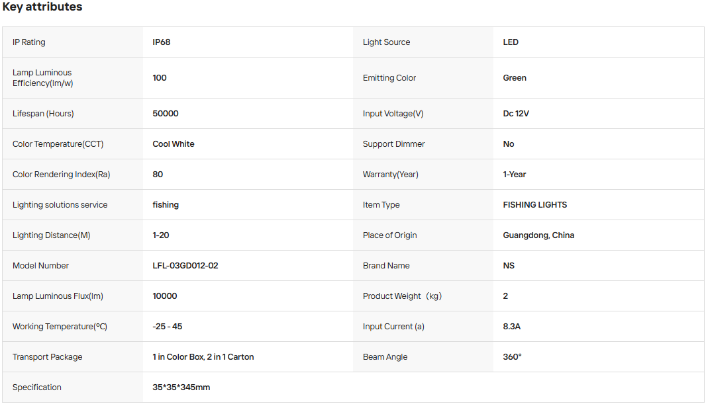Select the Brand Name NS value
The width and height of the screenshot is (706, 406).
tap(509, 266)
